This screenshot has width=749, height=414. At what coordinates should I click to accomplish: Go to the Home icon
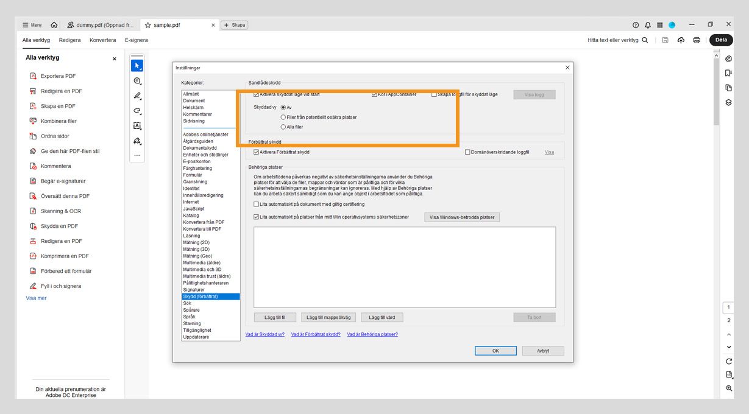[54, 25]
